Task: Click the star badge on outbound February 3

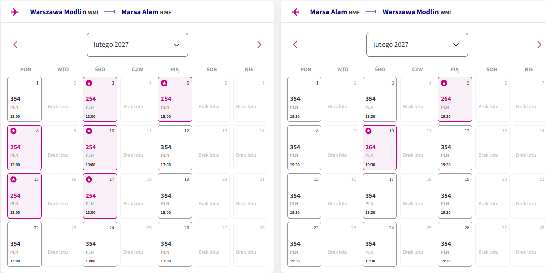Action: point(89,83)
